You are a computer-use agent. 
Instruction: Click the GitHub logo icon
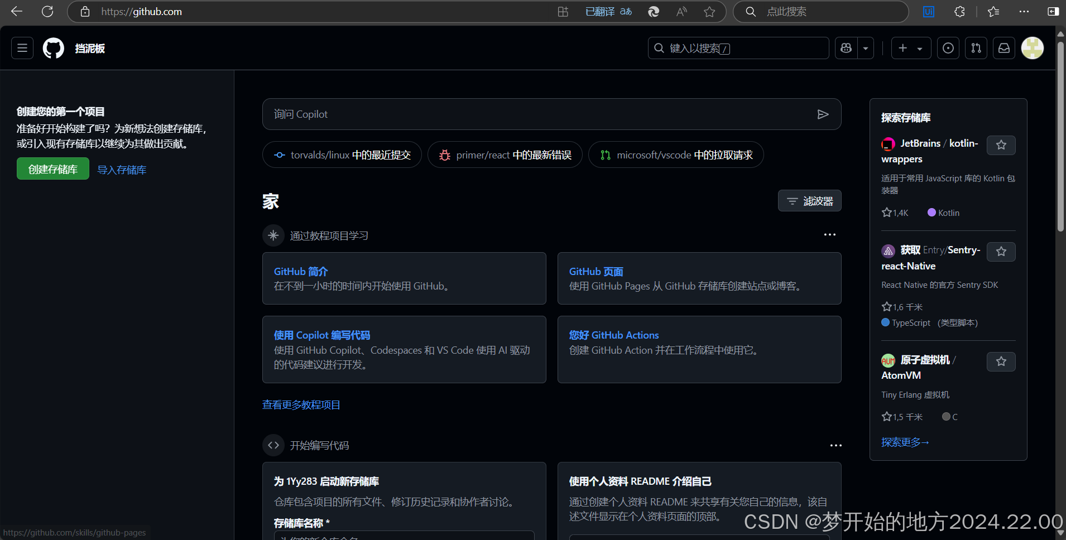click(53, 48)
